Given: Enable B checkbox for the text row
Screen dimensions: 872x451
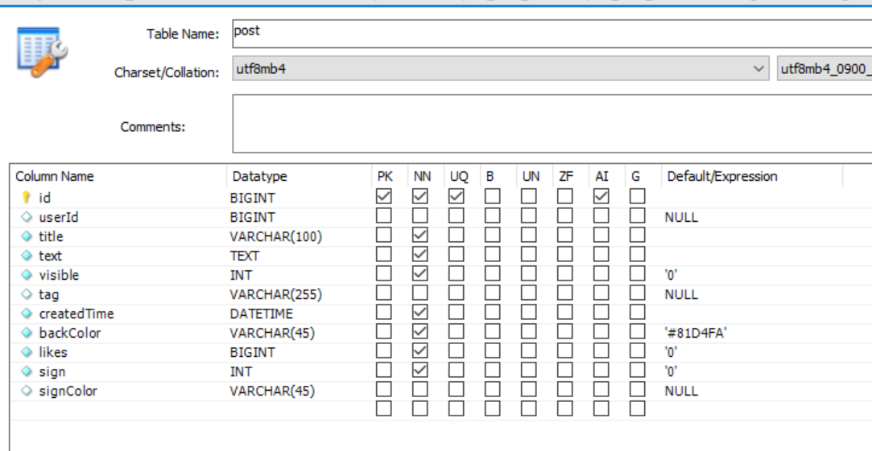Looking at the screenshot, I should point(492,254).
